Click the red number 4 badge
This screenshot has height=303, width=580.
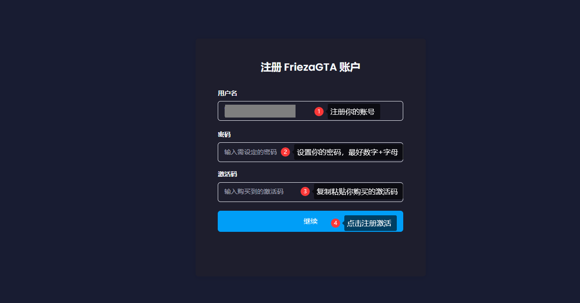(x=336, y=223)
